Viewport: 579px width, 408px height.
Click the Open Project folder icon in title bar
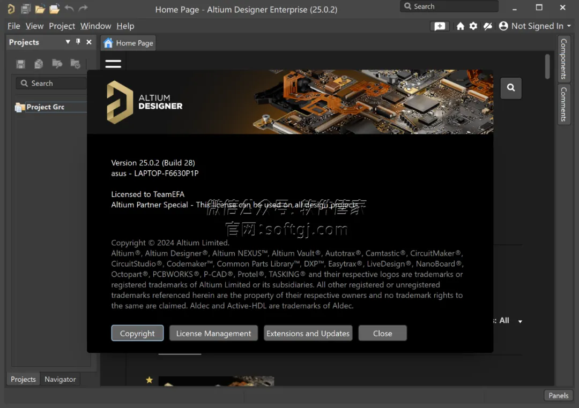[54, 9]
